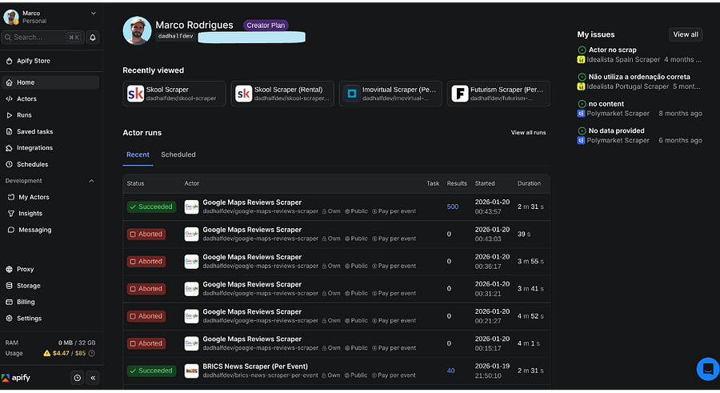Screen dimensions: 720x393
Task: Click the Settings gear icon
Action: 9,318
